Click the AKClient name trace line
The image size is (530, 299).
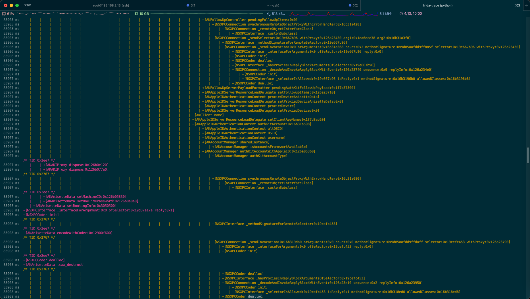click(208, 115)
